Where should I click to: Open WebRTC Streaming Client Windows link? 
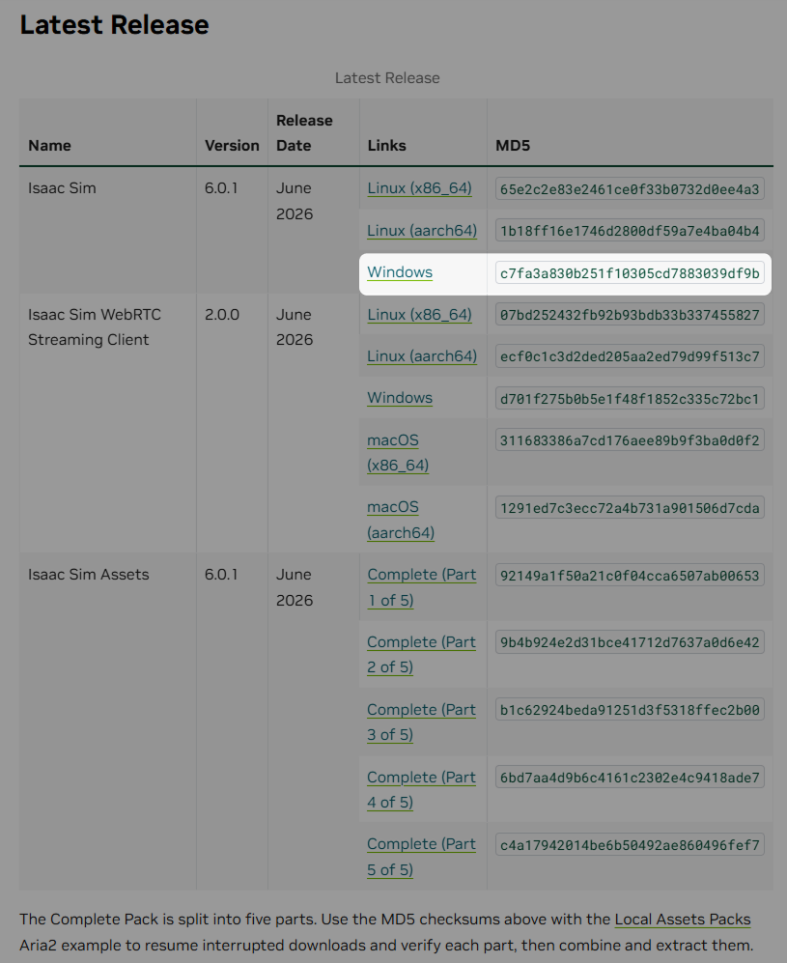(400, 398)
